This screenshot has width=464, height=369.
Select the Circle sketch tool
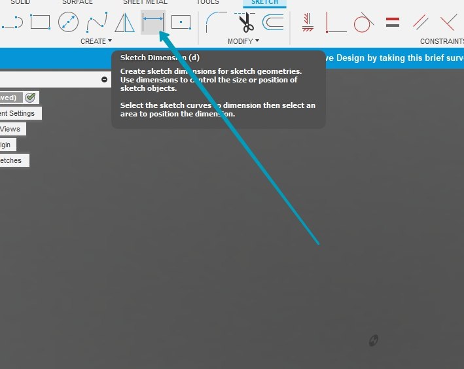[x=68, y=22]
